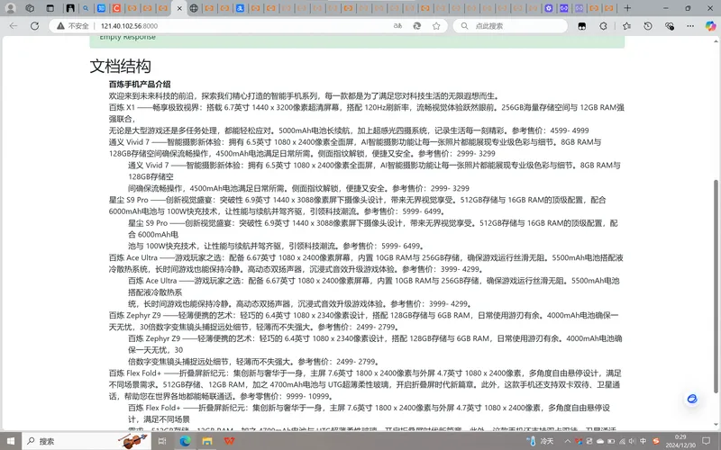Open the 冷天 weather widget
The height and width of the screenshot is (450, 721).
(542, 441)
